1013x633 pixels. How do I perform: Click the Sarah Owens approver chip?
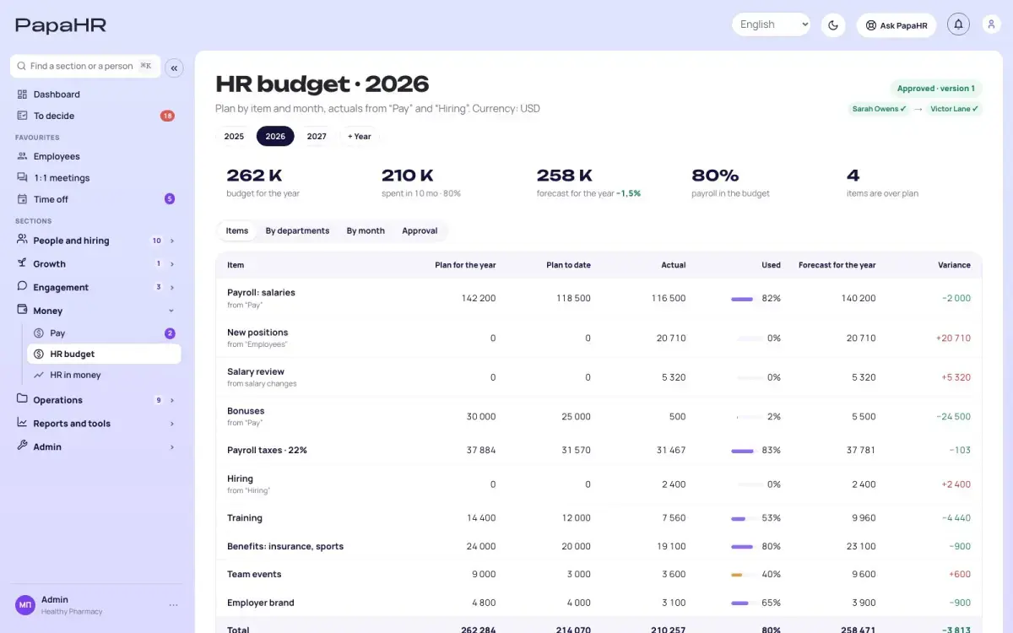(x=879, y=109)
